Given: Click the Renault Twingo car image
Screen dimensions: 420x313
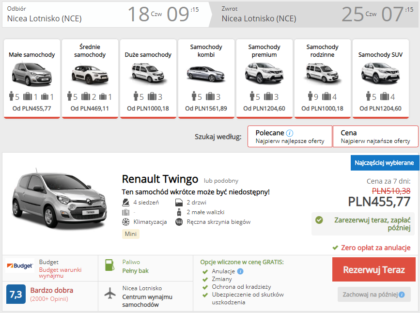Looking at the screenshot, I should pyautogui.click(x=60, y=200).
